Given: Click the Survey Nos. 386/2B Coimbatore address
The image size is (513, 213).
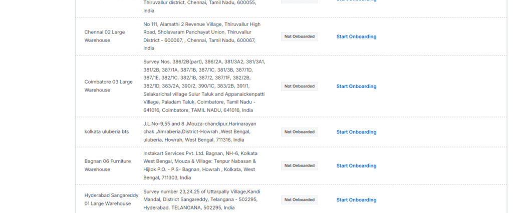Looking at the screenshot, I should click(204, 86).
